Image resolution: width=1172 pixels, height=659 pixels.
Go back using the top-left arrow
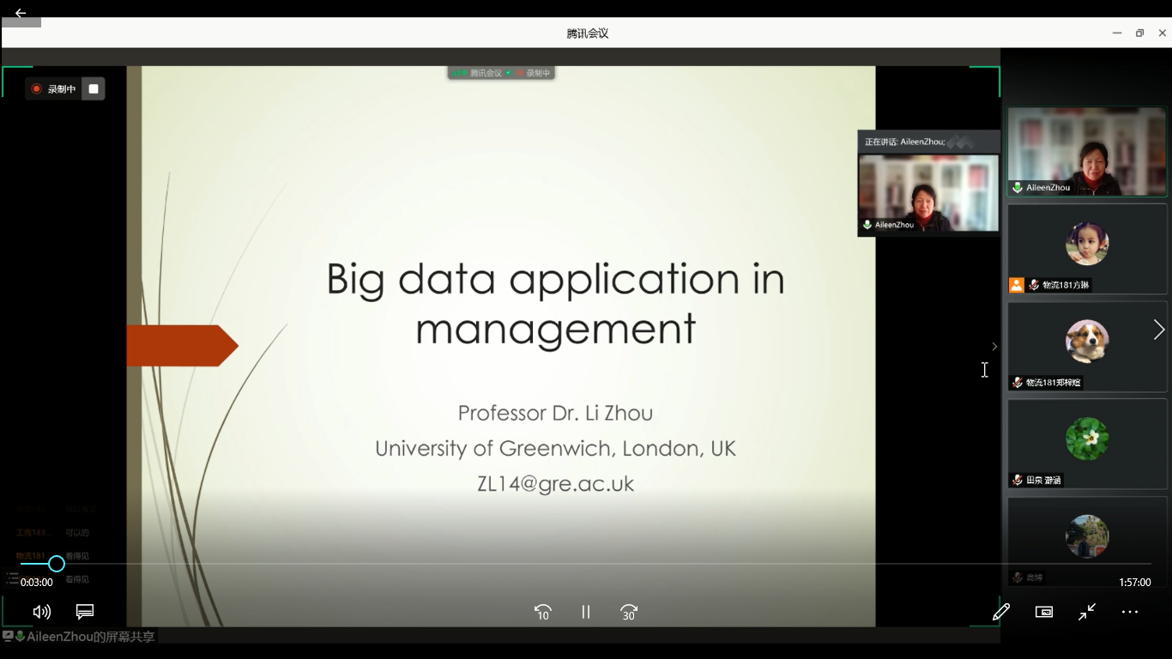[21, 13]
